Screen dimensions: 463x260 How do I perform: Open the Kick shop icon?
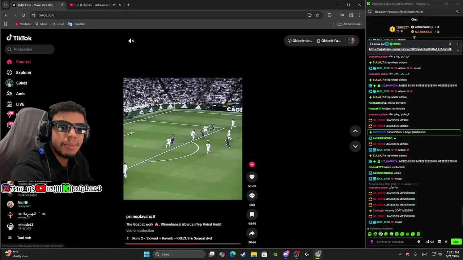tap(439, 242)
